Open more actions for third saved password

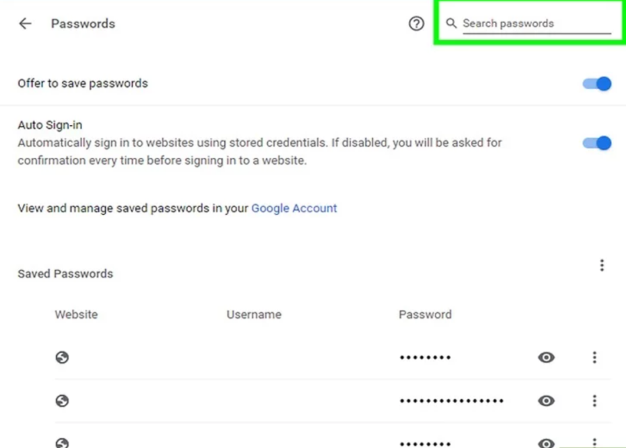595,442
